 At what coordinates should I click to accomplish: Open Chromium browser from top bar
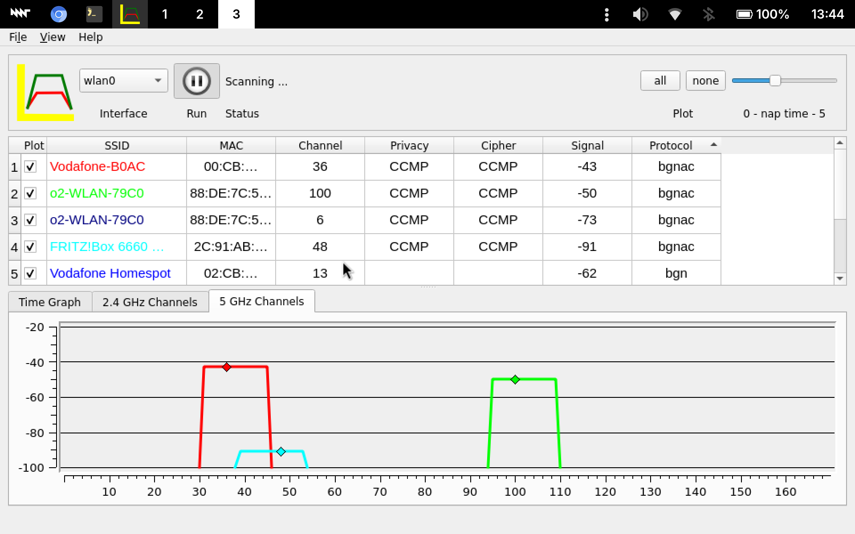(58, 14)
